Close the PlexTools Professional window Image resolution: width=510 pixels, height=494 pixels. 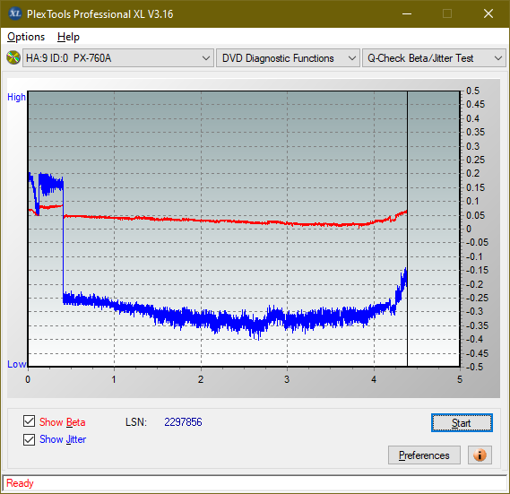pyautogui.click(x=488, y=13)
